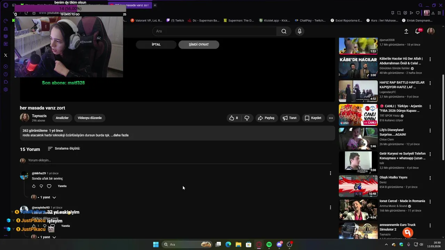Click the YouTube Ara search field
The height and width of the screenshot is (250, 445).
(x=215, y=31)
